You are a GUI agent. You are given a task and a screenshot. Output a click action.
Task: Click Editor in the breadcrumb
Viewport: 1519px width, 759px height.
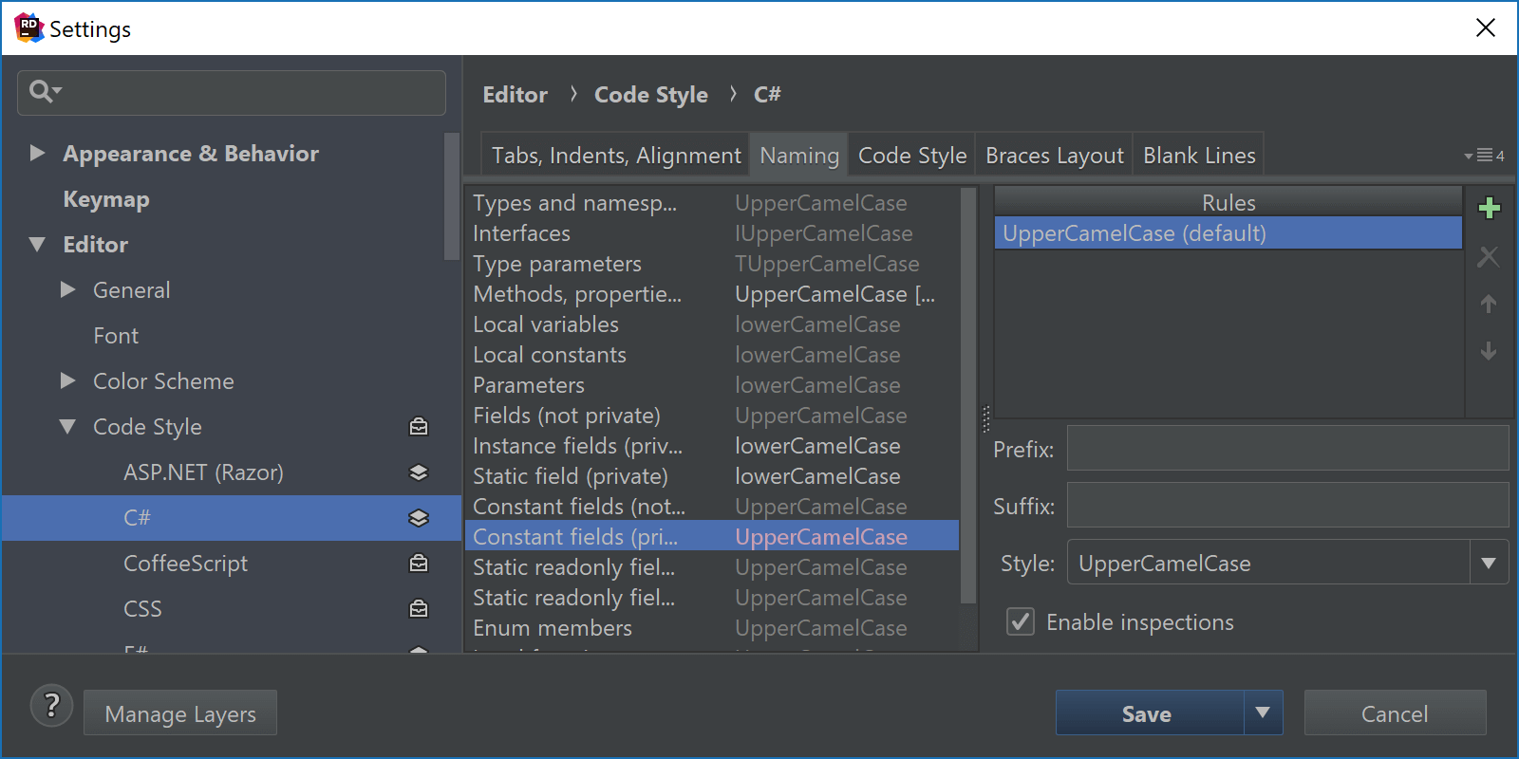pos(516,95)
